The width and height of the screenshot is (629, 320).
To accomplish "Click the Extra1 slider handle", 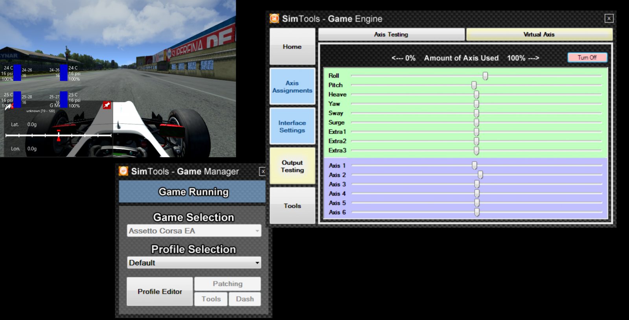I will [476, 132].
